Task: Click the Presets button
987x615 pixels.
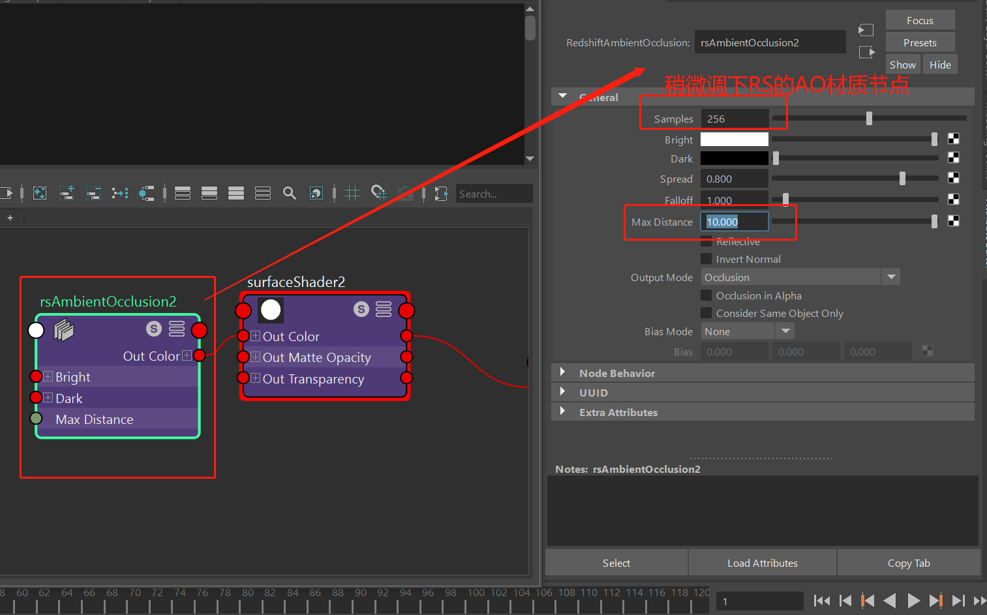Action: click(920, 42)
